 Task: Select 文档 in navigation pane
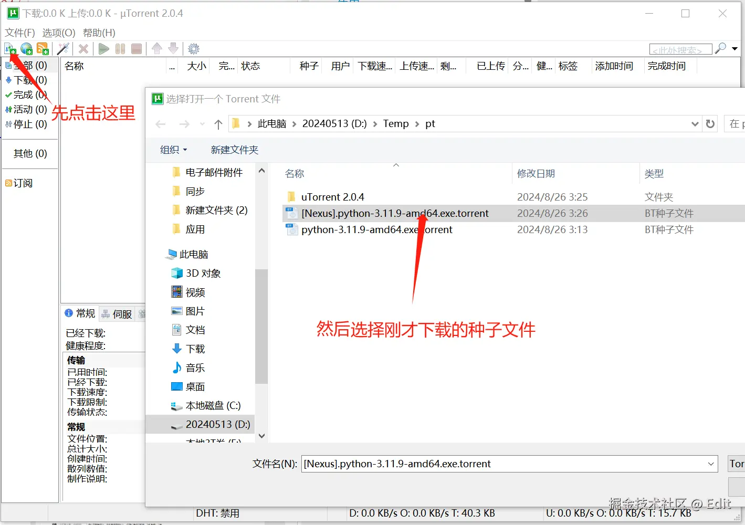[188, 330]
